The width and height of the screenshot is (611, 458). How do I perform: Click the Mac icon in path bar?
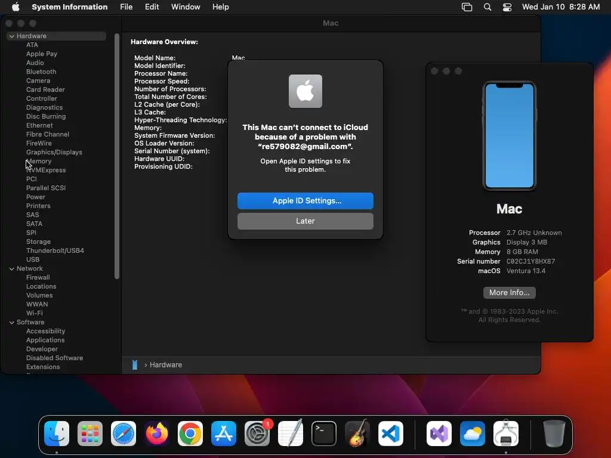[x=135, y=365]
